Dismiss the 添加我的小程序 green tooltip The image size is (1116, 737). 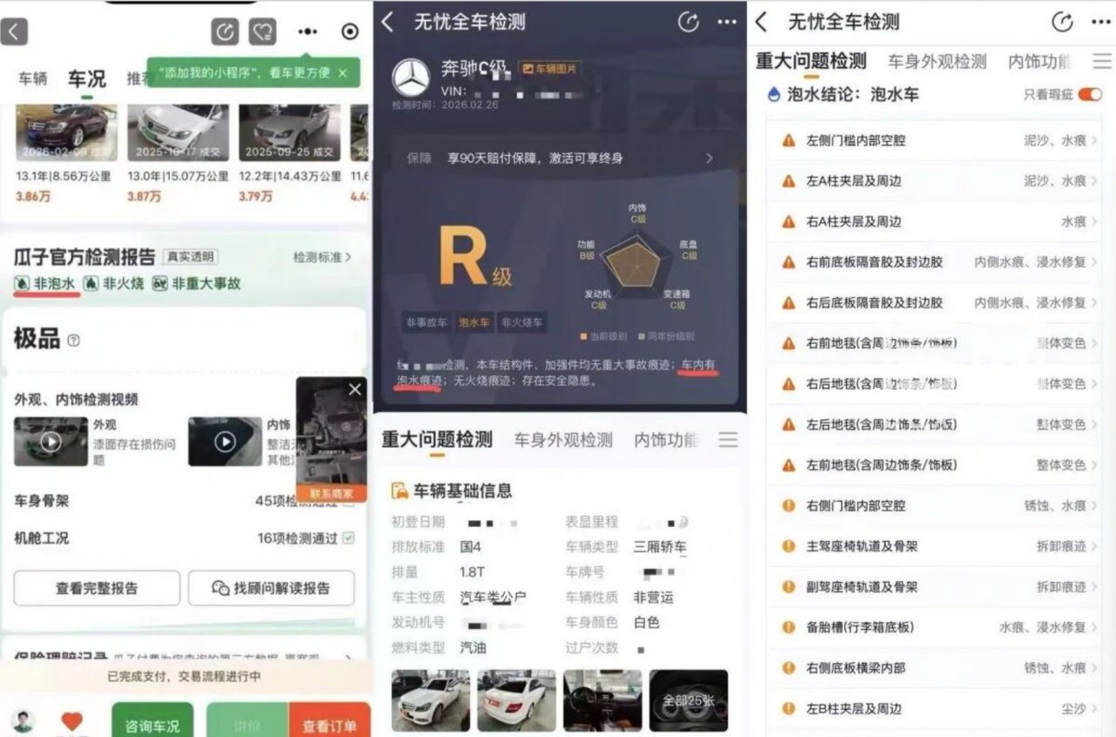click(343, 73)
